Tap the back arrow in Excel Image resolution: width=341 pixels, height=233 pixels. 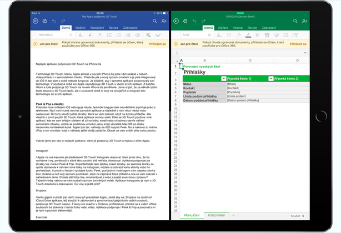(176, 21)
